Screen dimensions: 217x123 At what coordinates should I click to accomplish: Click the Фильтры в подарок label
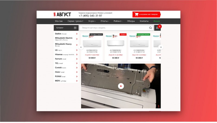[96, 34]
